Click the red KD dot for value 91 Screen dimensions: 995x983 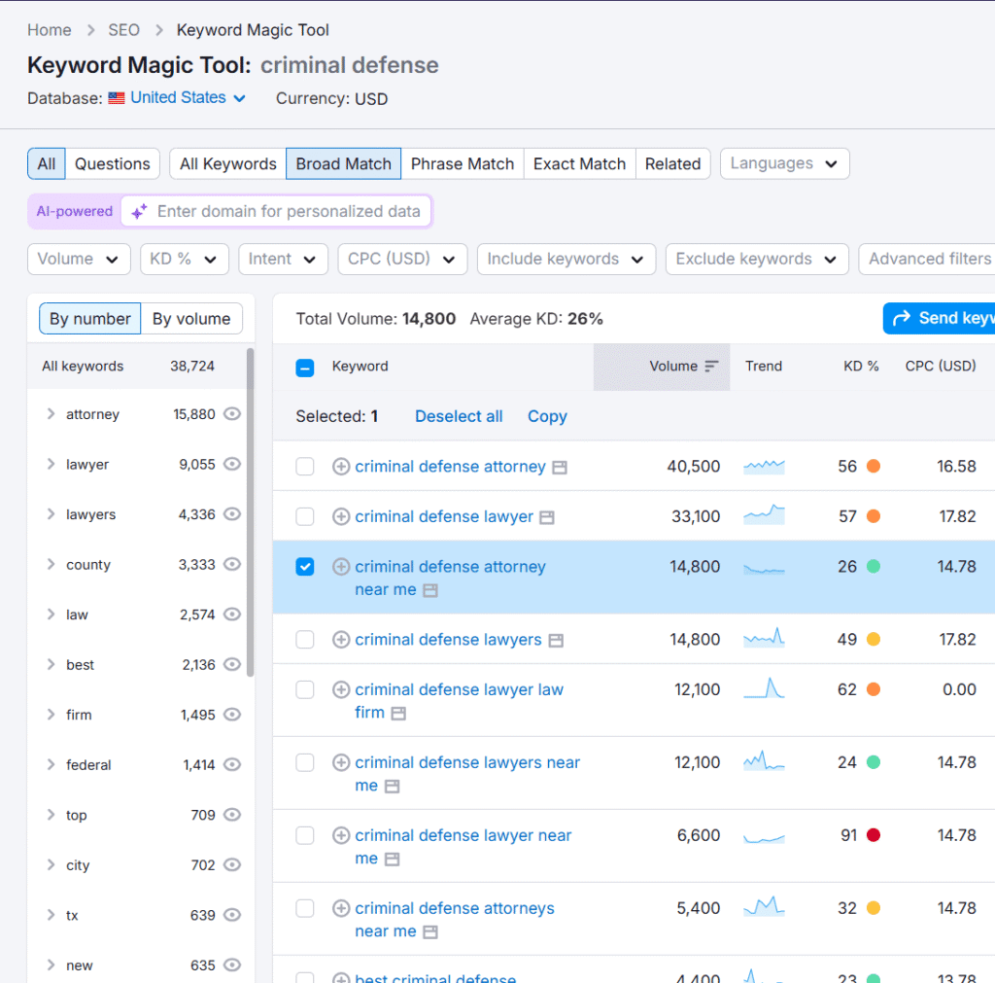tap(874, 835)
